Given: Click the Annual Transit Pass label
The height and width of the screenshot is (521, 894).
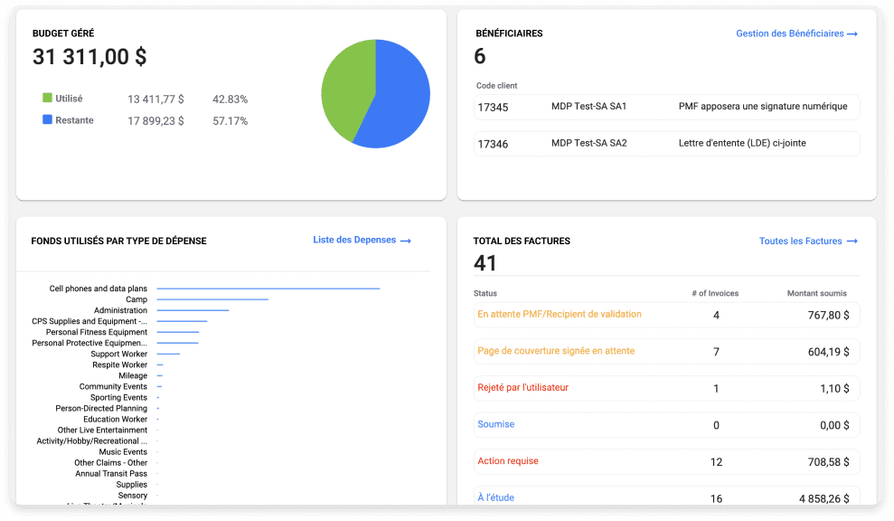Looking at the screenshot, I should coord(111,474).
